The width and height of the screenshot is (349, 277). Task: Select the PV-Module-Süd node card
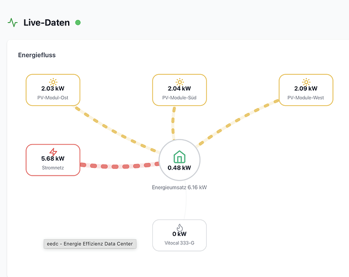click(x=179, y=90)
